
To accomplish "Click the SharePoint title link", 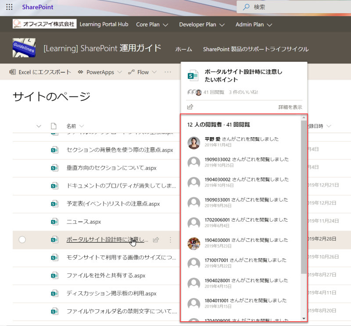I will (x=38, y=7).
